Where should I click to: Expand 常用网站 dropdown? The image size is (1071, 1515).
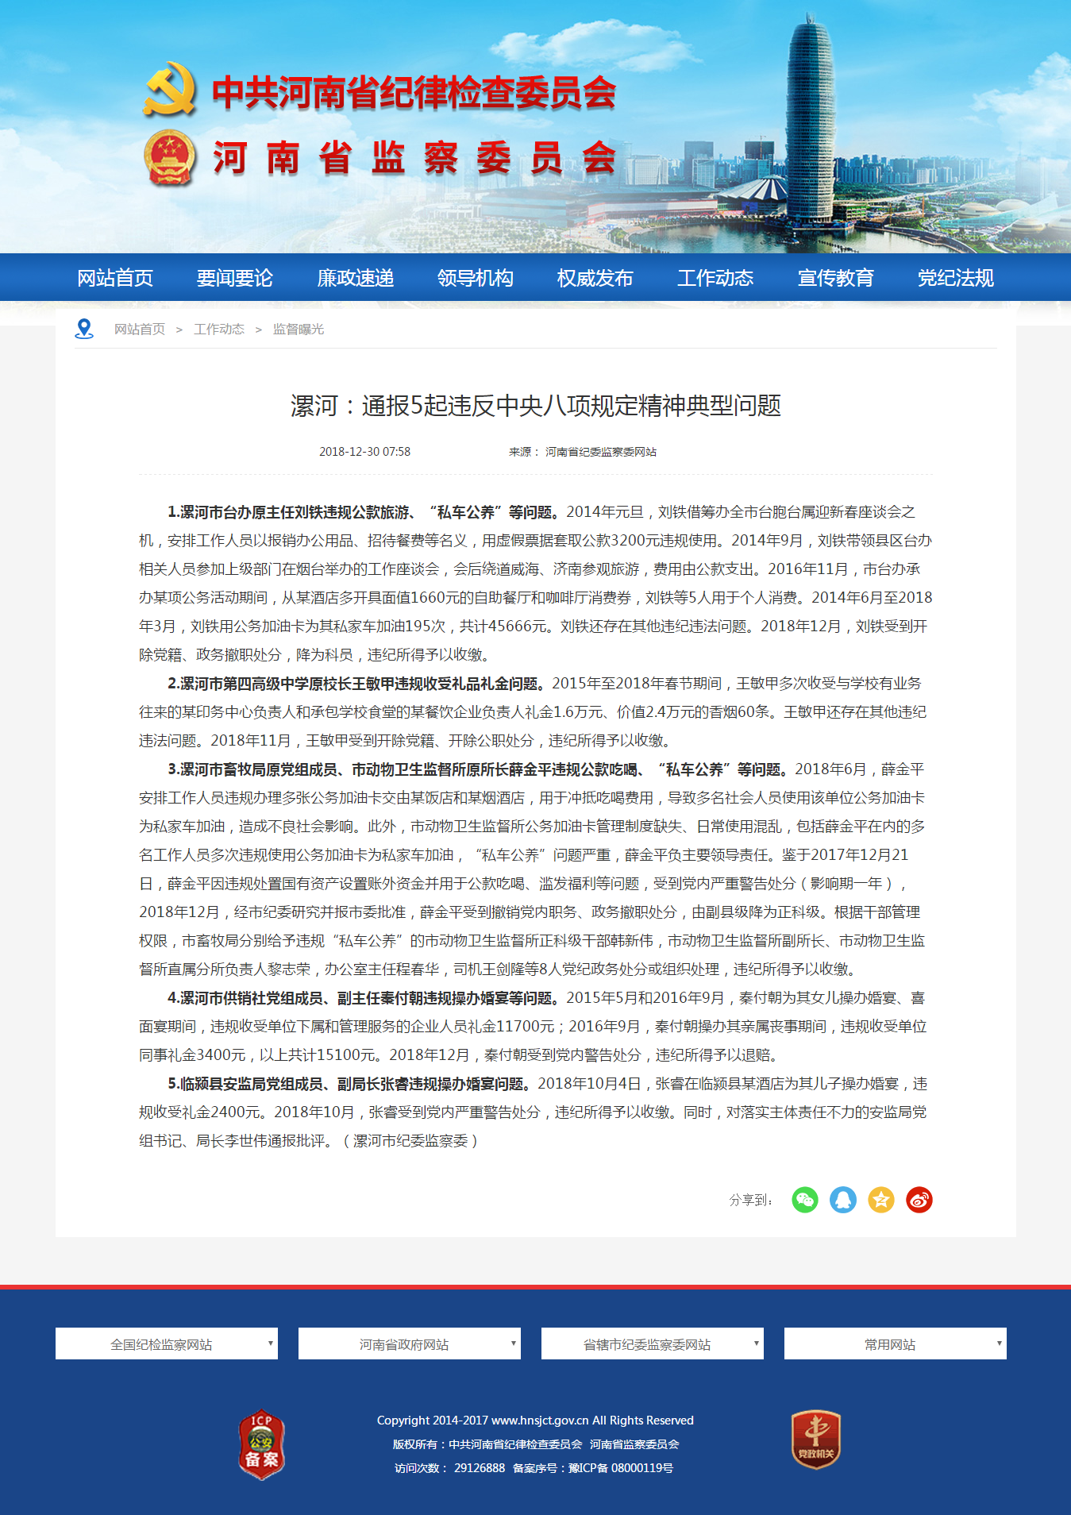click(896, 1343)
